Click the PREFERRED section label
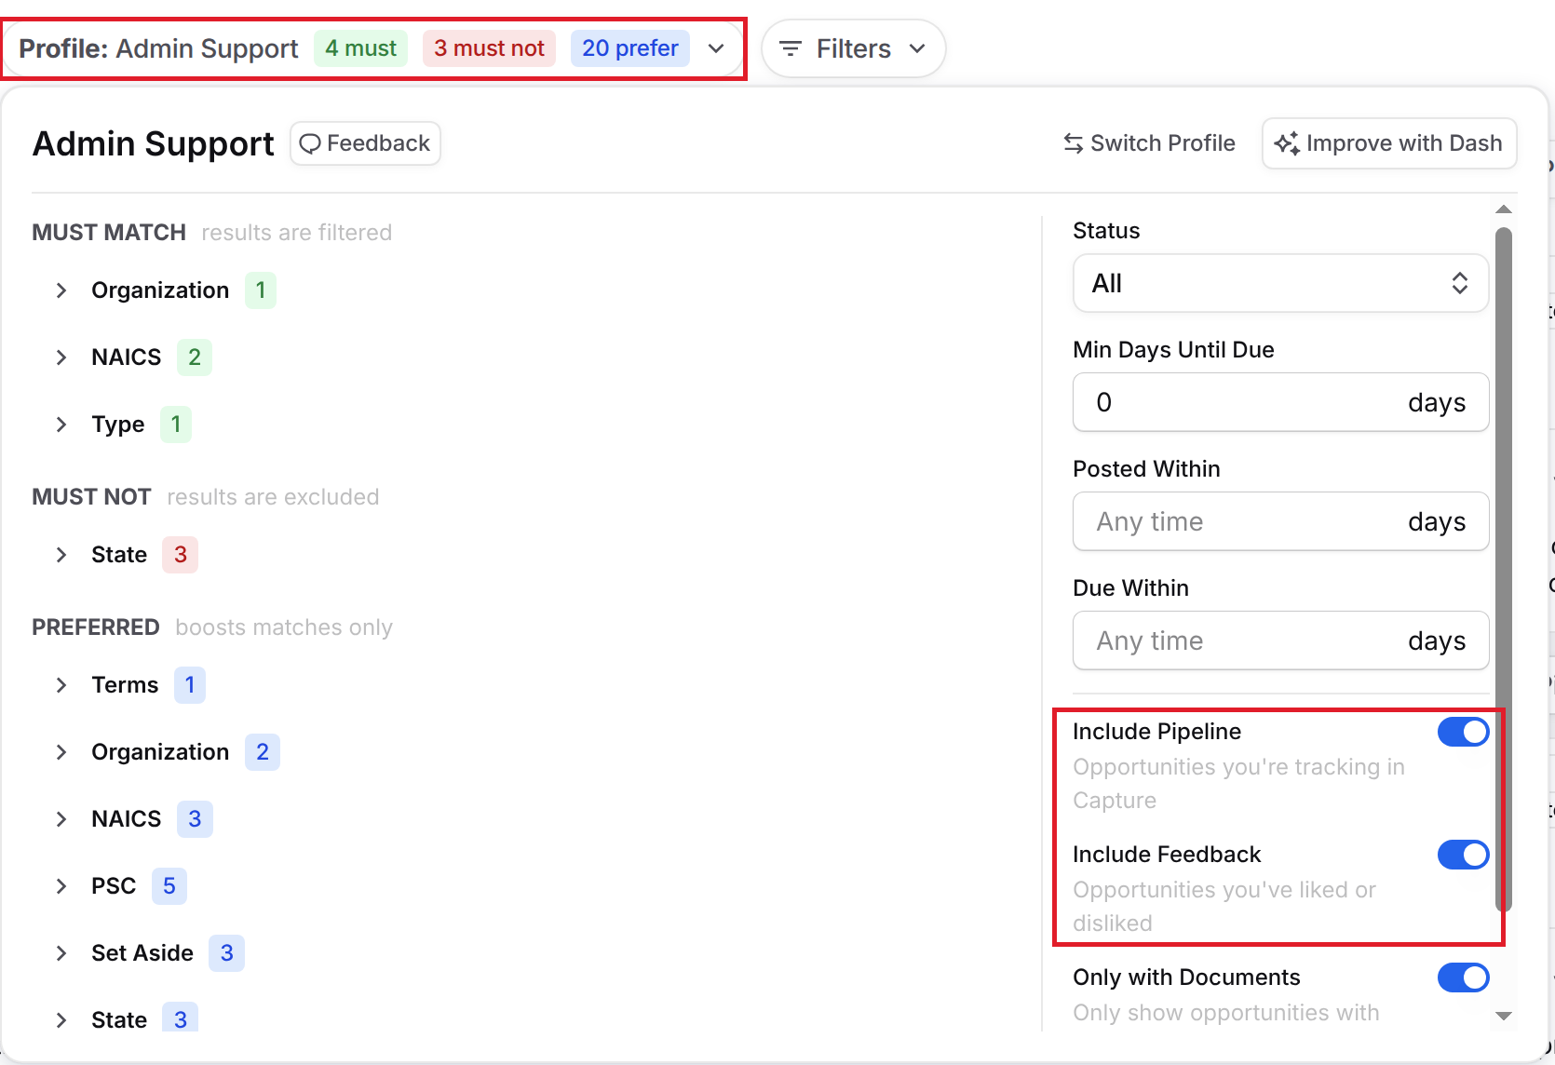Image resolution: width=1555 pixels, height=1065 pixels. (96, 627)
